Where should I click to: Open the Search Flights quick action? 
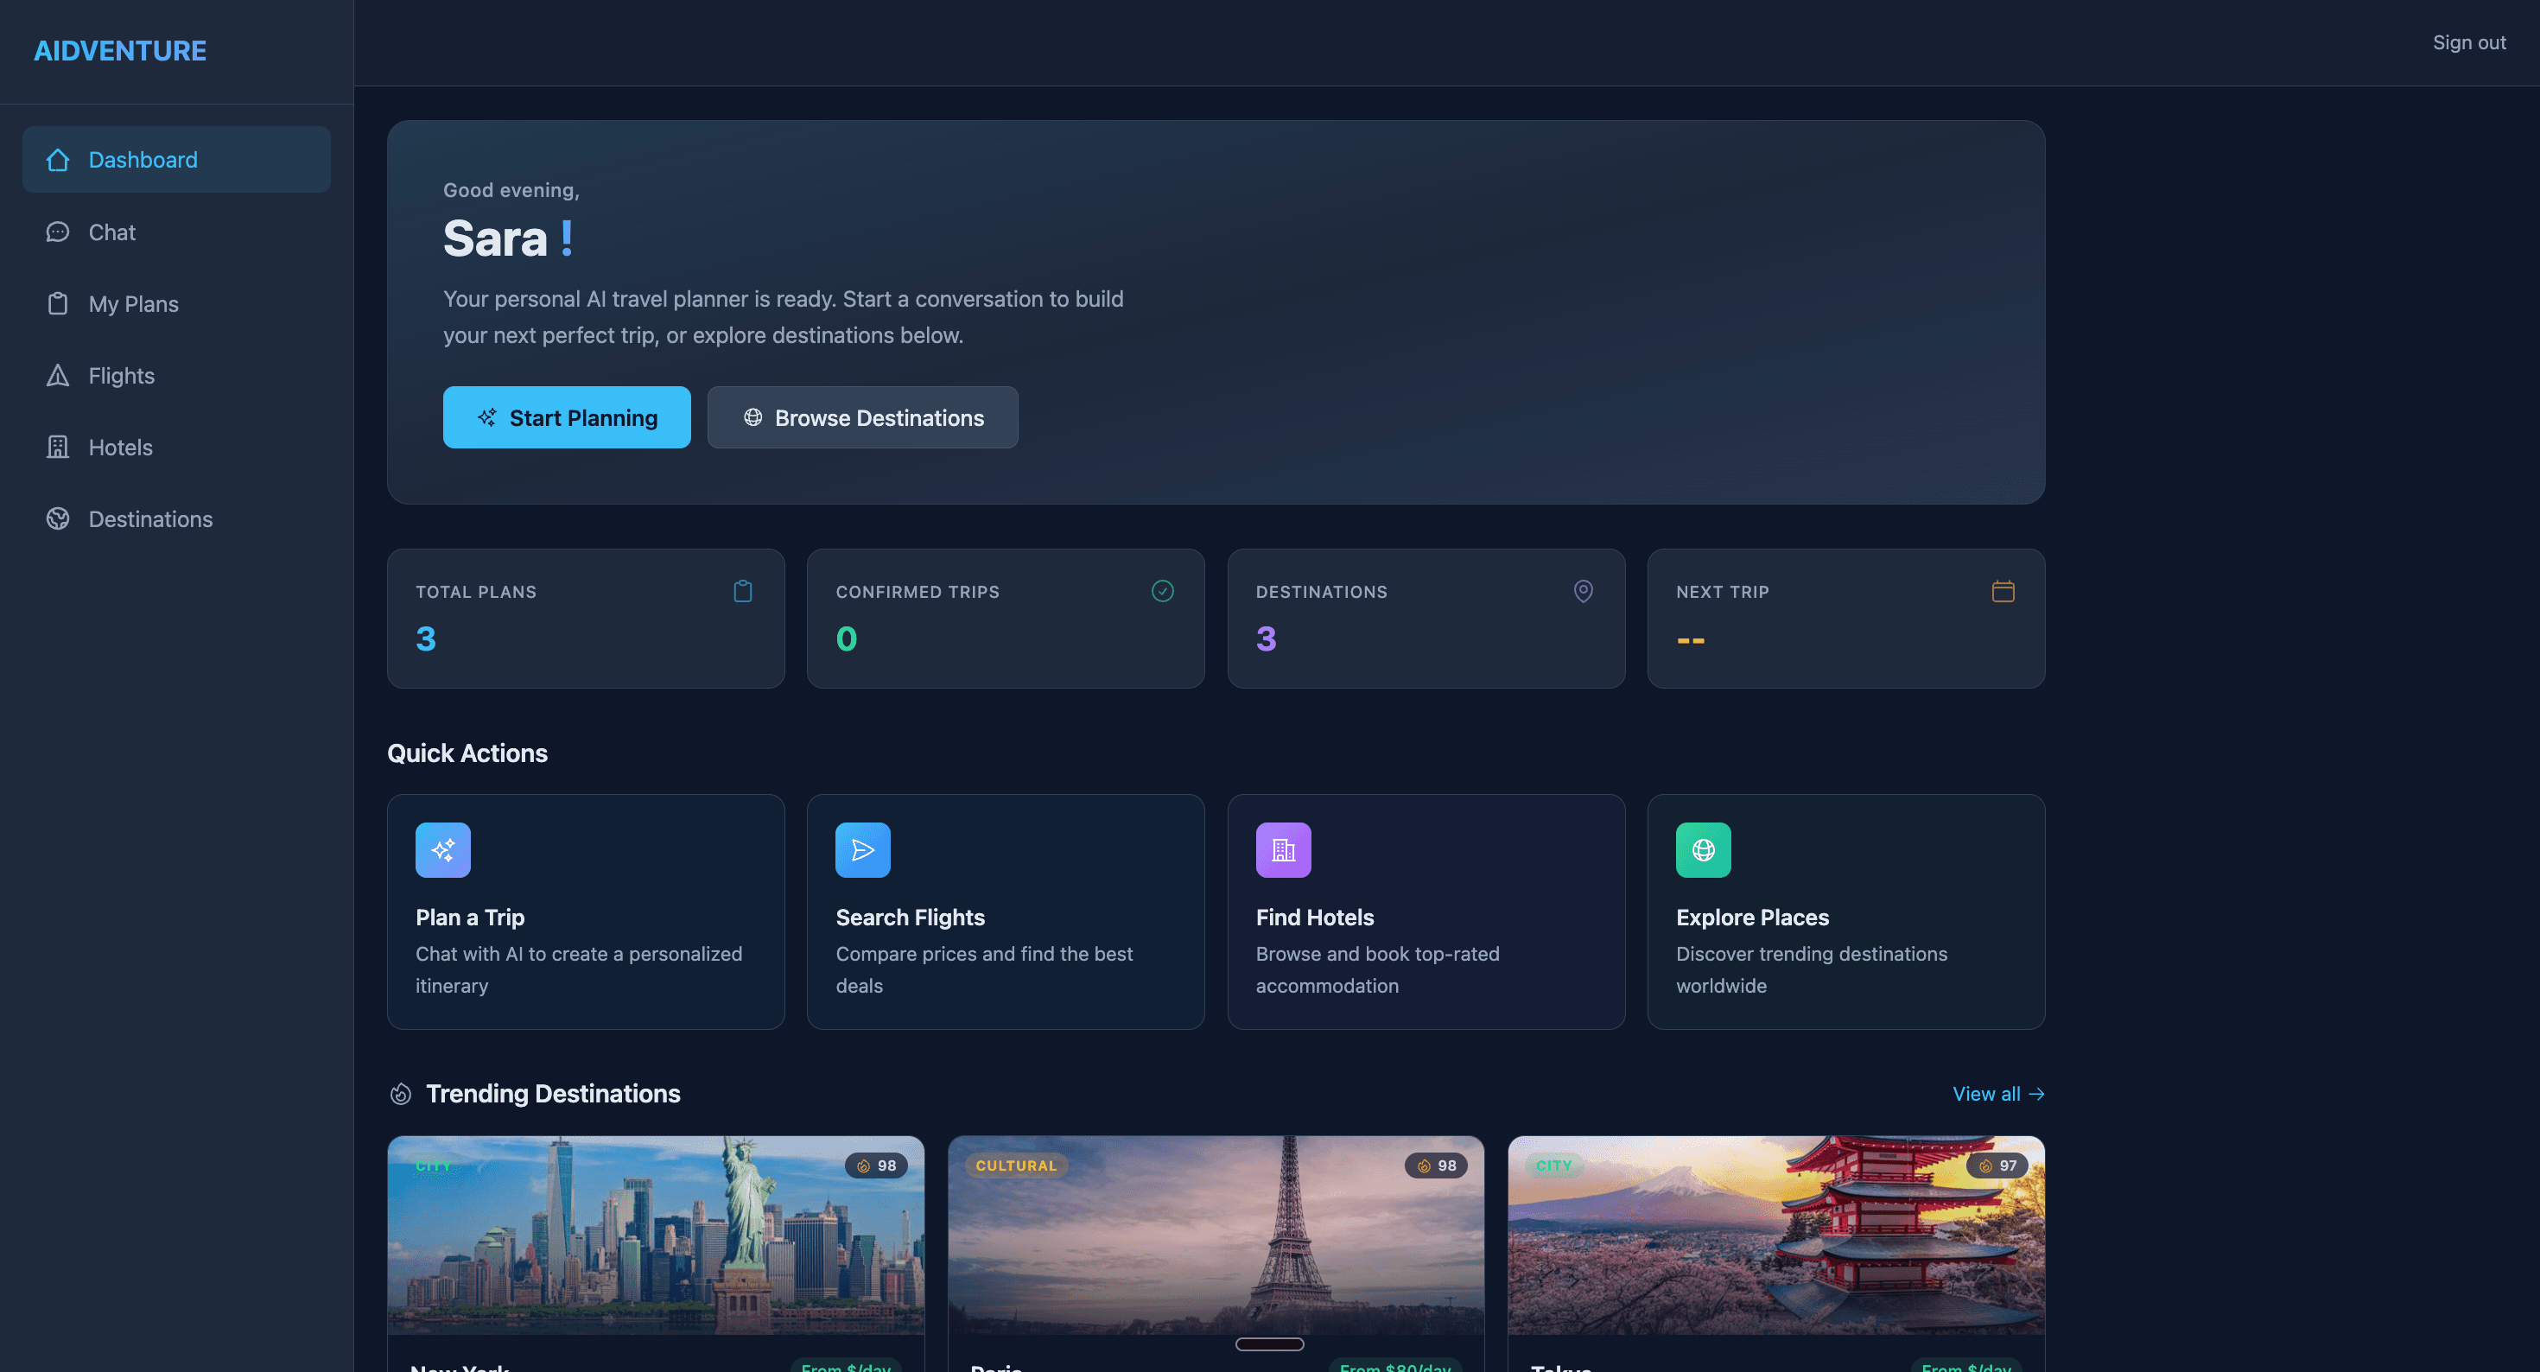point(1006,912)
